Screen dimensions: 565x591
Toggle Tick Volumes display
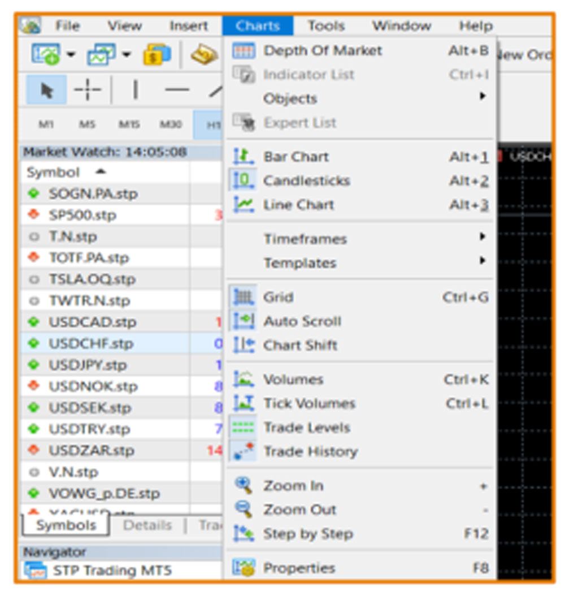(360, 403)
